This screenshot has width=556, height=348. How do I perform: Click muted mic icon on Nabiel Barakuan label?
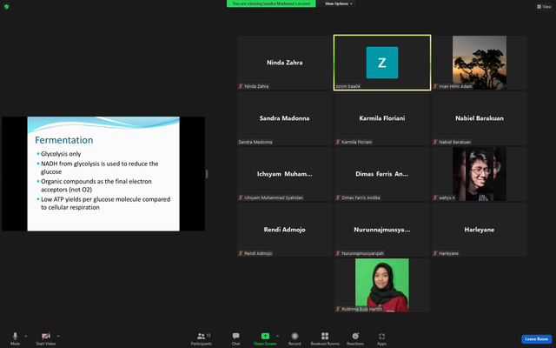pos(435,142)
